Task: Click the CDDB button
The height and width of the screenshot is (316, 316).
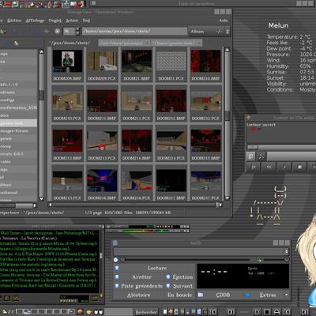Action: [223, 295]
